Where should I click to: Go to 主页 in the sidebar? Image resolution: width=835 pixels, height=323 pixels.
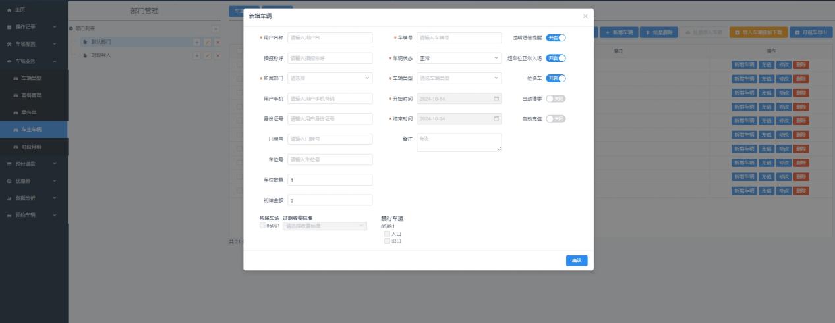tap(34, 10)
